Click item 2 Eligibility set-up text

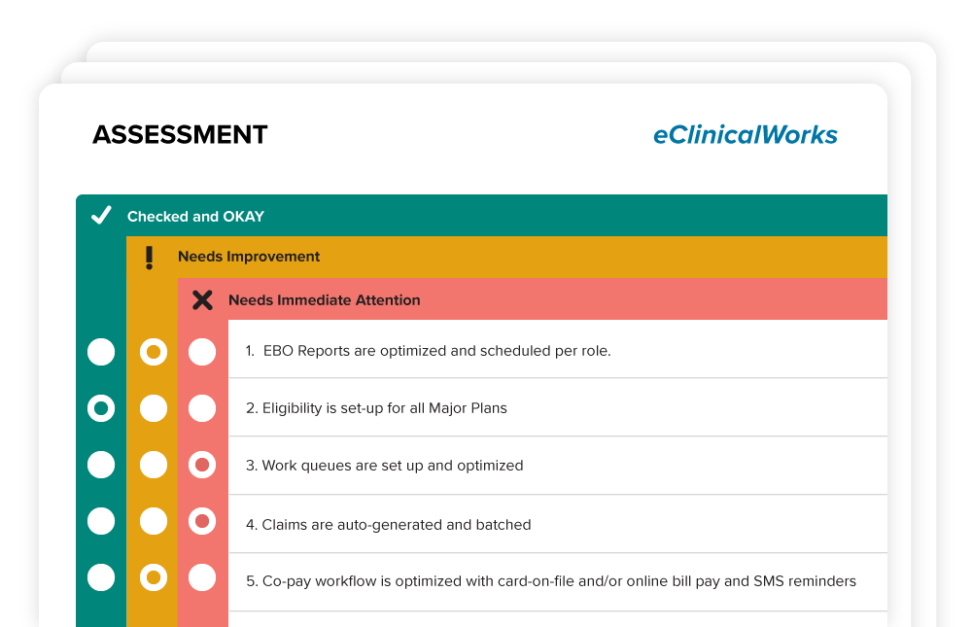[376, 408]
